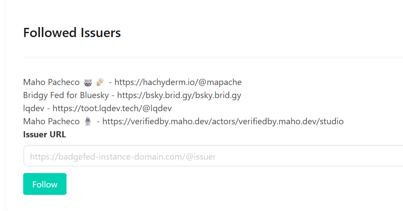
Task: Click the studio microphone emoji
Action: pos(88,122)
